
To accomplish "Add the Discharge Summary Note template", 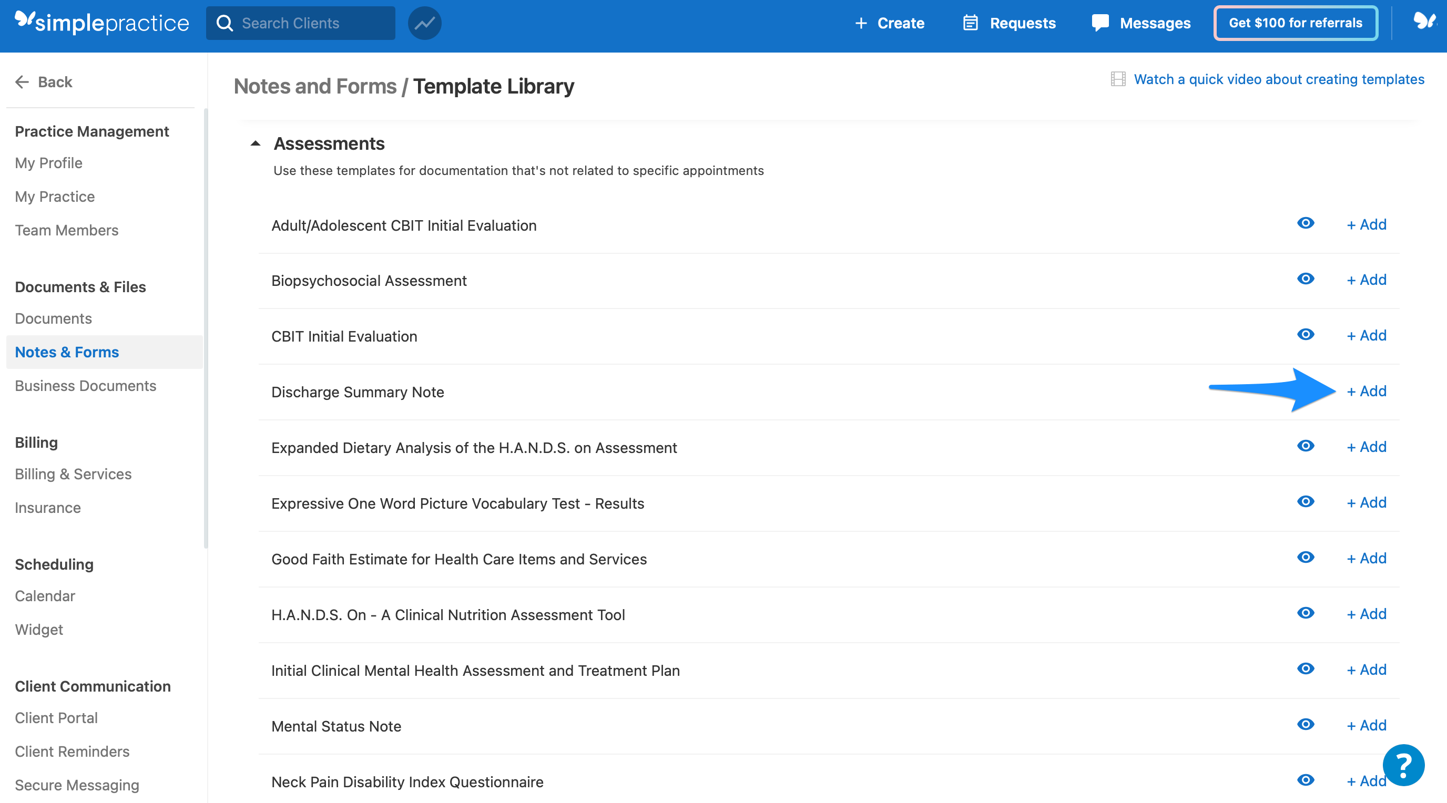I will [x=1367, y=391].
